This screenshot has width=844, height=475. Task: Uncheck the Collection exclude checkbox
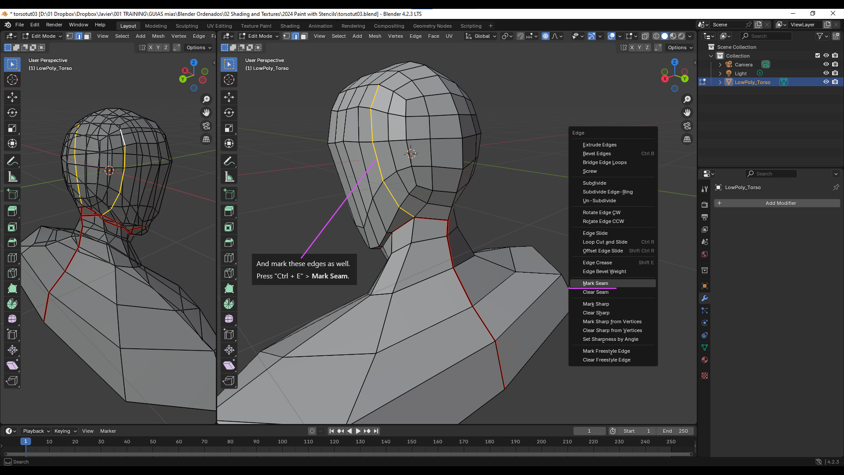(818, 55)
